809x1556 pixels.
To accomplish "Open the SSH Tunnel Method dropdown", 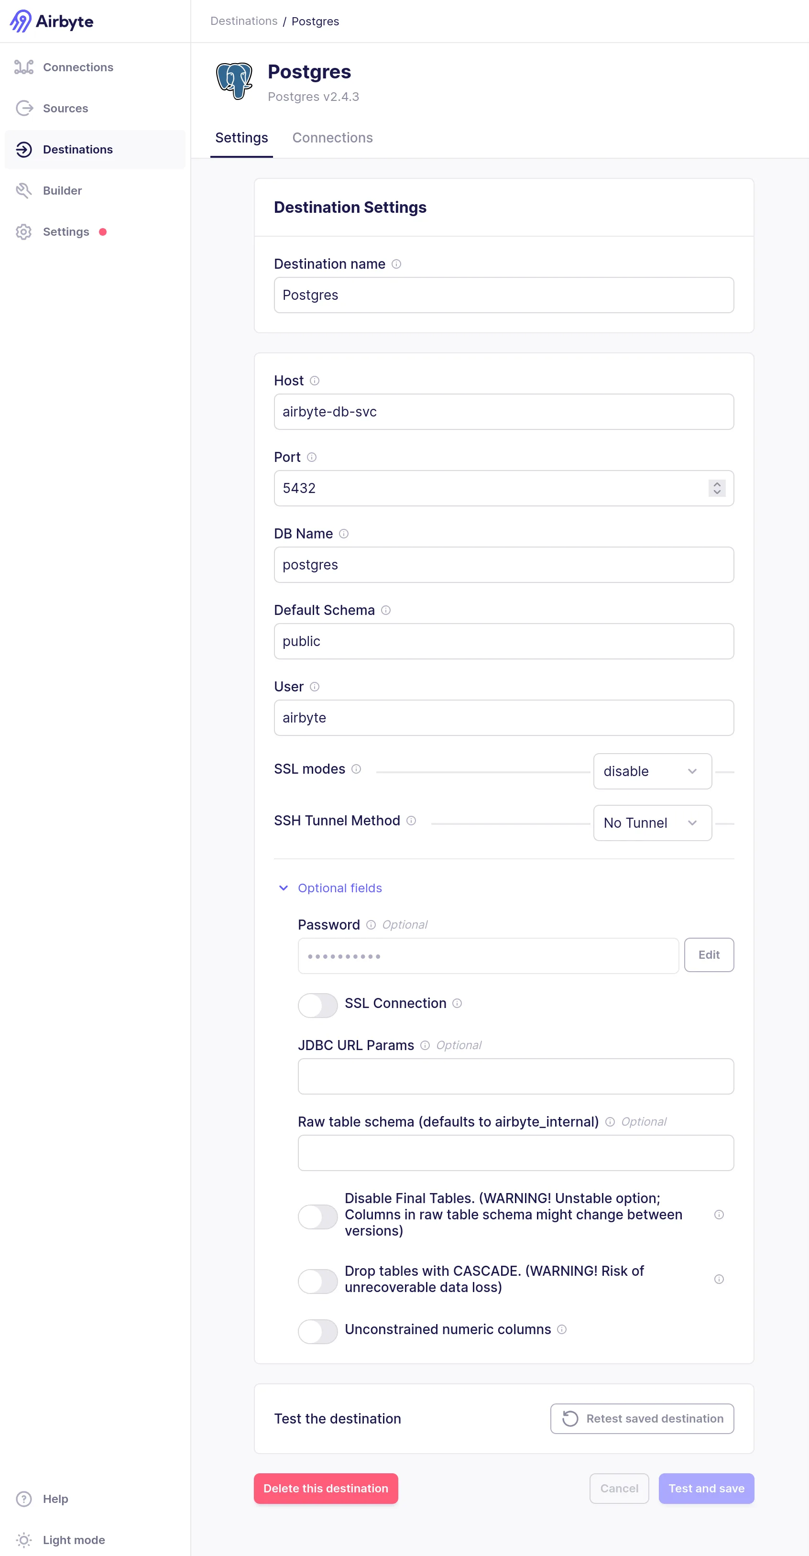I will [x=652, y=822].
